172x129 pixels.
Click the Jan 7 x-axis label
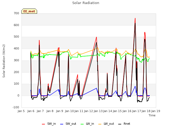point(40,111)
